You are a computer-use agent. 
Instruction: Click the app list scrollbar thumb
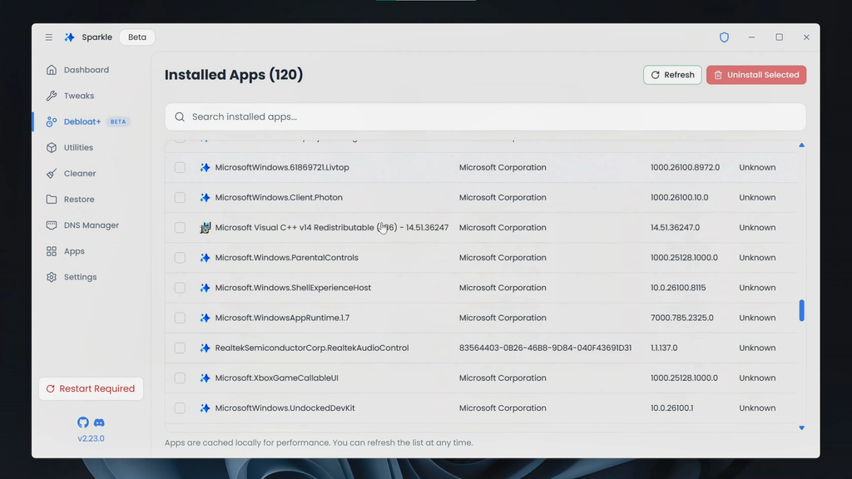801,311
